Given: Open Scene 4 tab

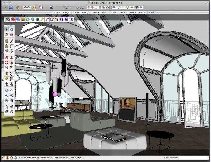Looking at the screenshot, I should click(76, 12).
